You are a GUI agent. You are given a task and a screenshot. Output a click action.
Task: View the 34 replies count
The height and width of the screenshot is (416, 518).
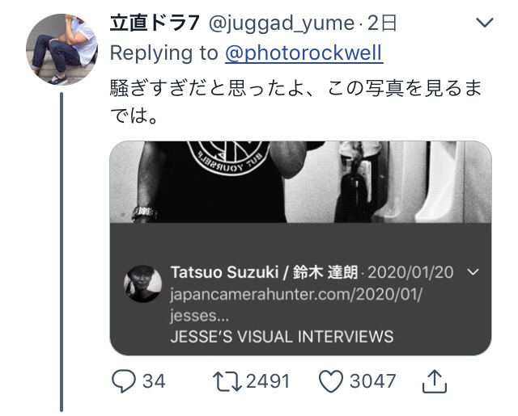pos(154,381)
